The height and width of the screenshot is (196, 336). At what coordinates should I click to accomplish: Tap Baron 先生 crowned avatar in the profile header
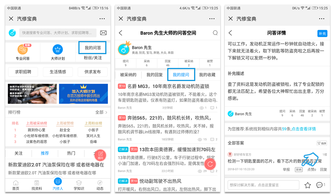click(124, 49)
